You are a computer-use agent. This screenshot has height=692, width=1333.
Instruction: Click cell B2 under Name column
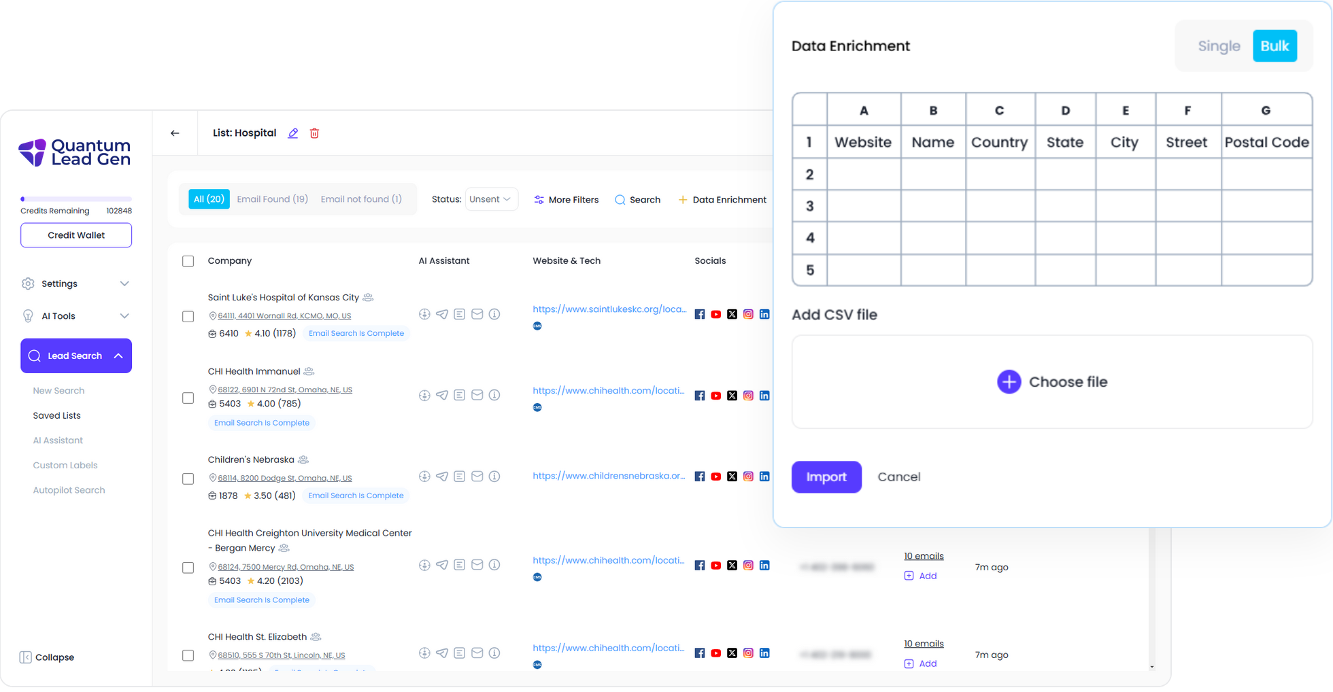(x=933, y=175)
